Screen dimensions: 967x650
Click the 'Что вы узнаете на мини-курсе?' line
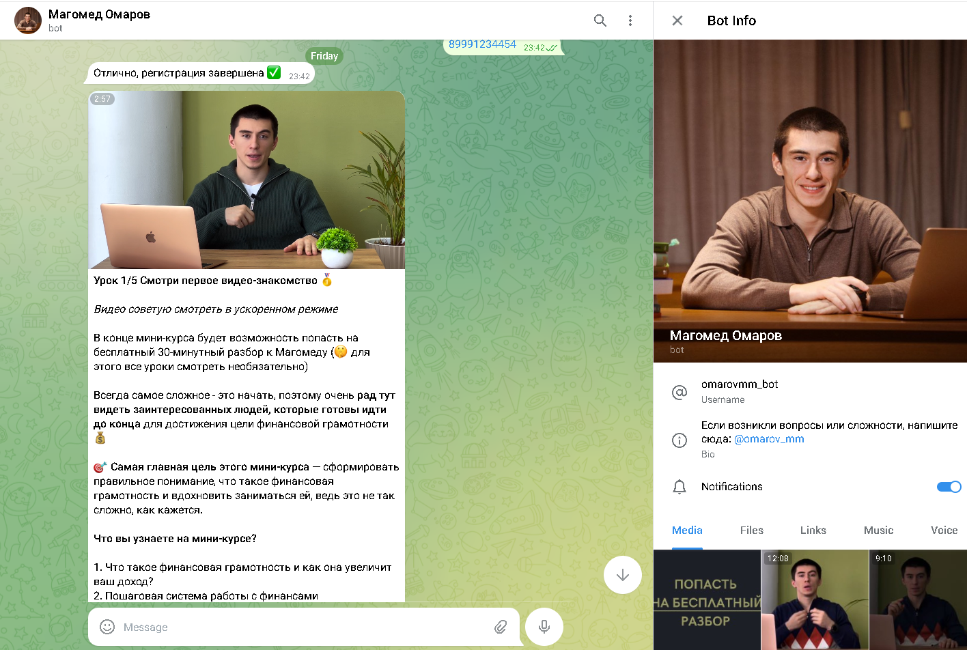pyautogui.click(x=175, y=539)
